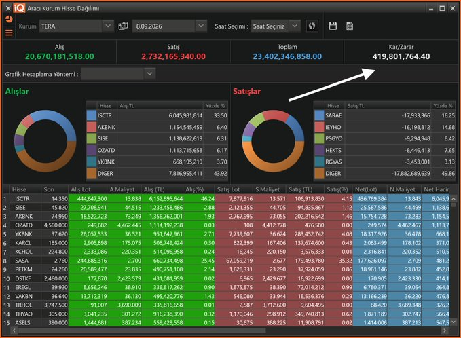Click the table scroll down arrow

tap(454, 322)
